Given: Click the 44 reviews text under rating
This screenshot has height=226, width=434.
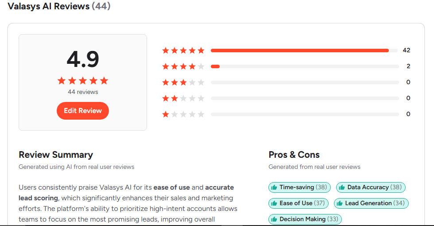Looking at the screenshot, I should [83, 92].
